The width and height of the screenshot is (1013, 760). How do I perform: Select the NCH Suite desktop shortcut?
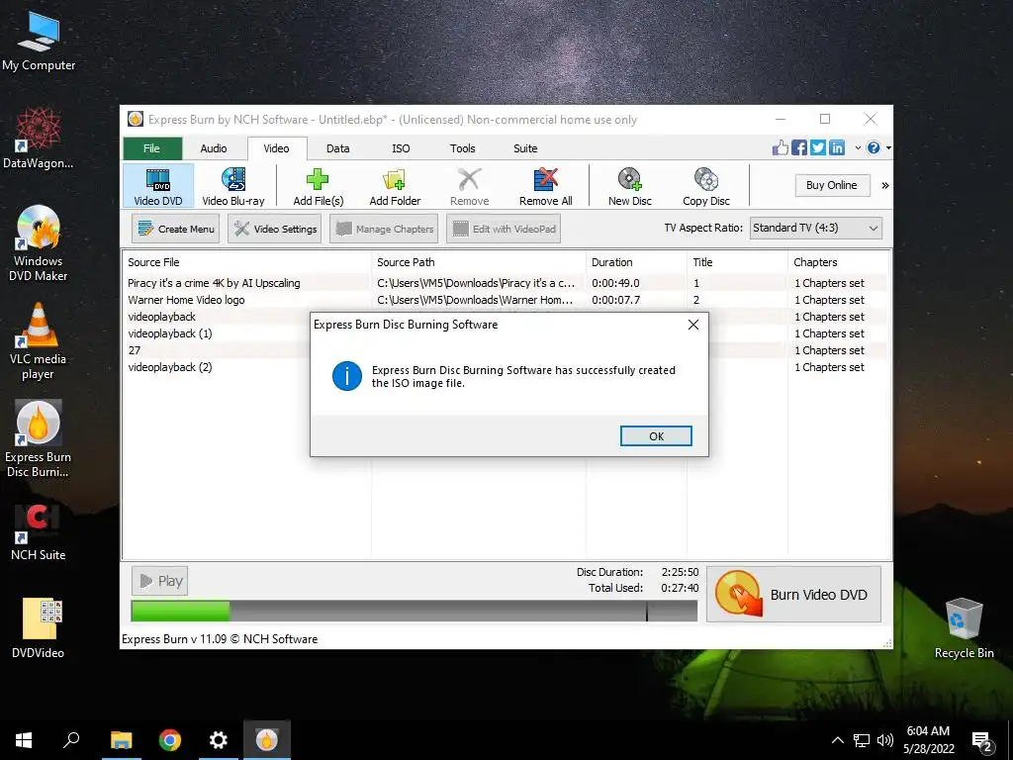pyautogui.click(x=39, y=531)
